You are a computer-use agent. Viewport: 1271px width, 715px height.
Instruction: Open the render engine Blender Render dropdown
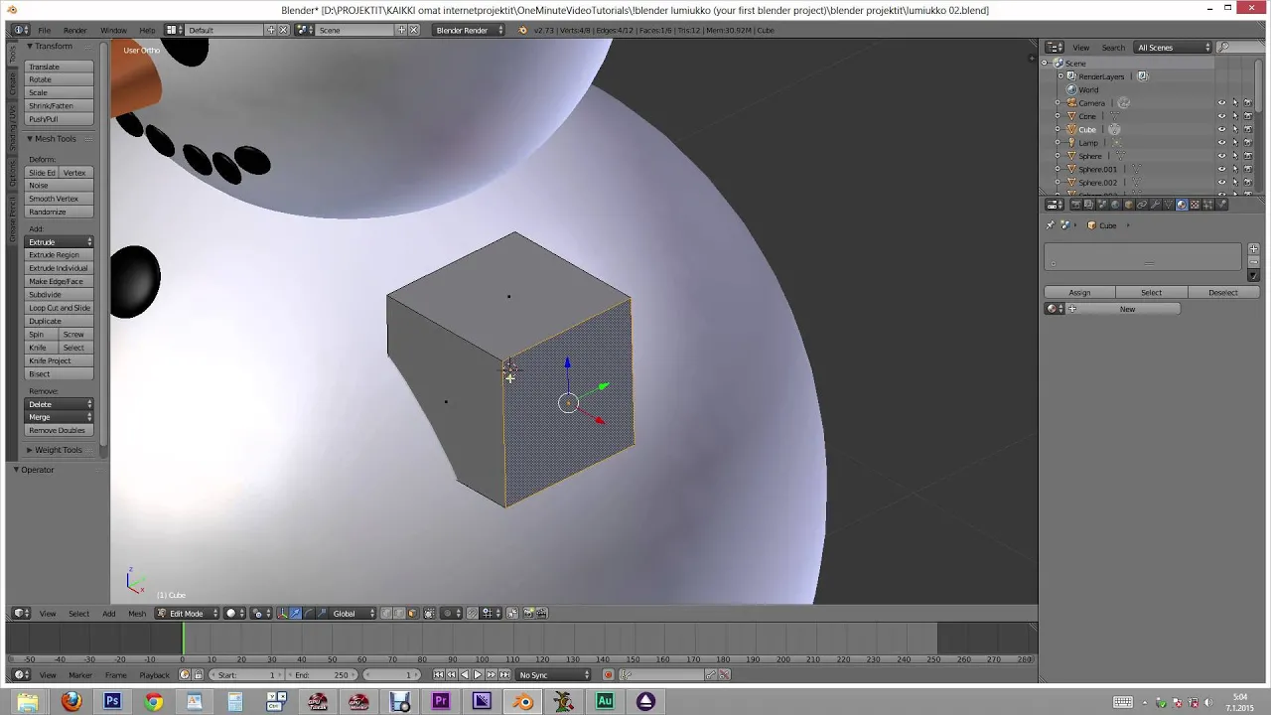click(467, 30)
